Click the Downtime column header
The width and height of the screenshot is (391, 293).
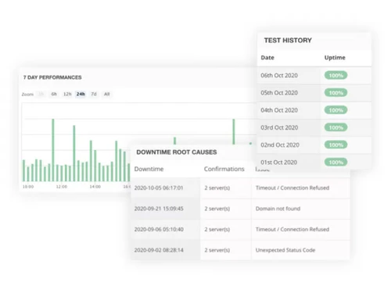tap(149, 169)
